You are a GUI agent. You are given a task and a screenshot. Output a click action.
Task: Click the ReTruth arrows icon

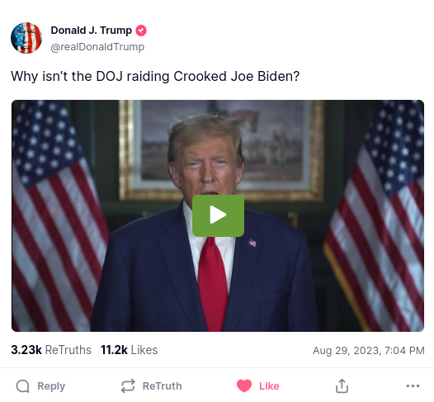[128, 386]
